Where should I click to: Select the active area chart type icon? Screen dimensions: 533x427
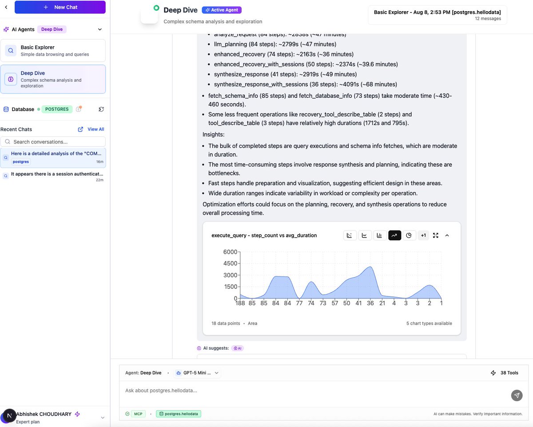(394, 235)
